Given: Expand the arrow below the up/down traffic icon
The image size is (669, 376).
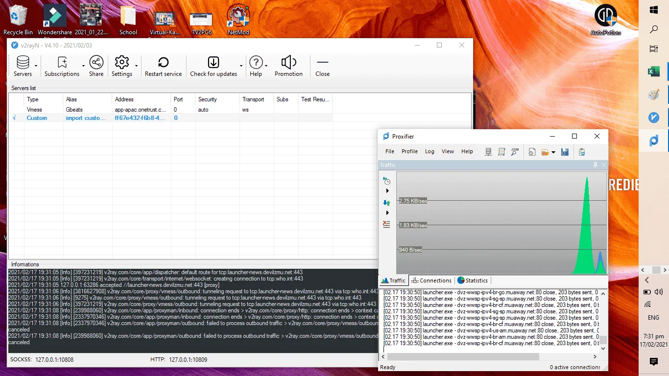Looking at the screenshot, I should point(387,213).
